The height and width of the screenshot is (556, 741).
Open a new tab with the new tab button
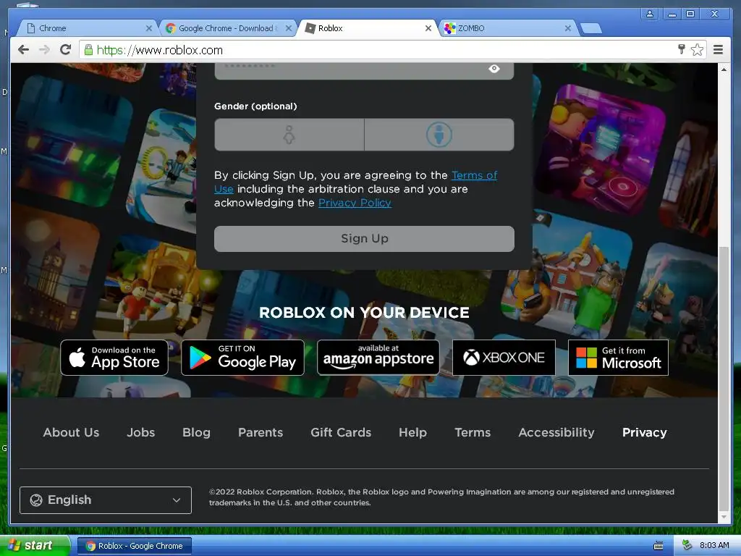(590, 28)
